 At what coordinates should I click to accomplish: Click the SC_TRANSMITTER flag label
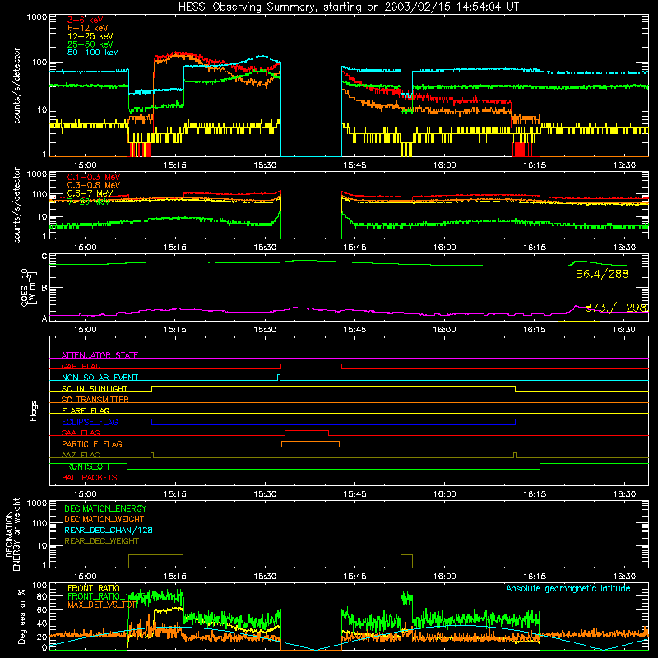95,400
